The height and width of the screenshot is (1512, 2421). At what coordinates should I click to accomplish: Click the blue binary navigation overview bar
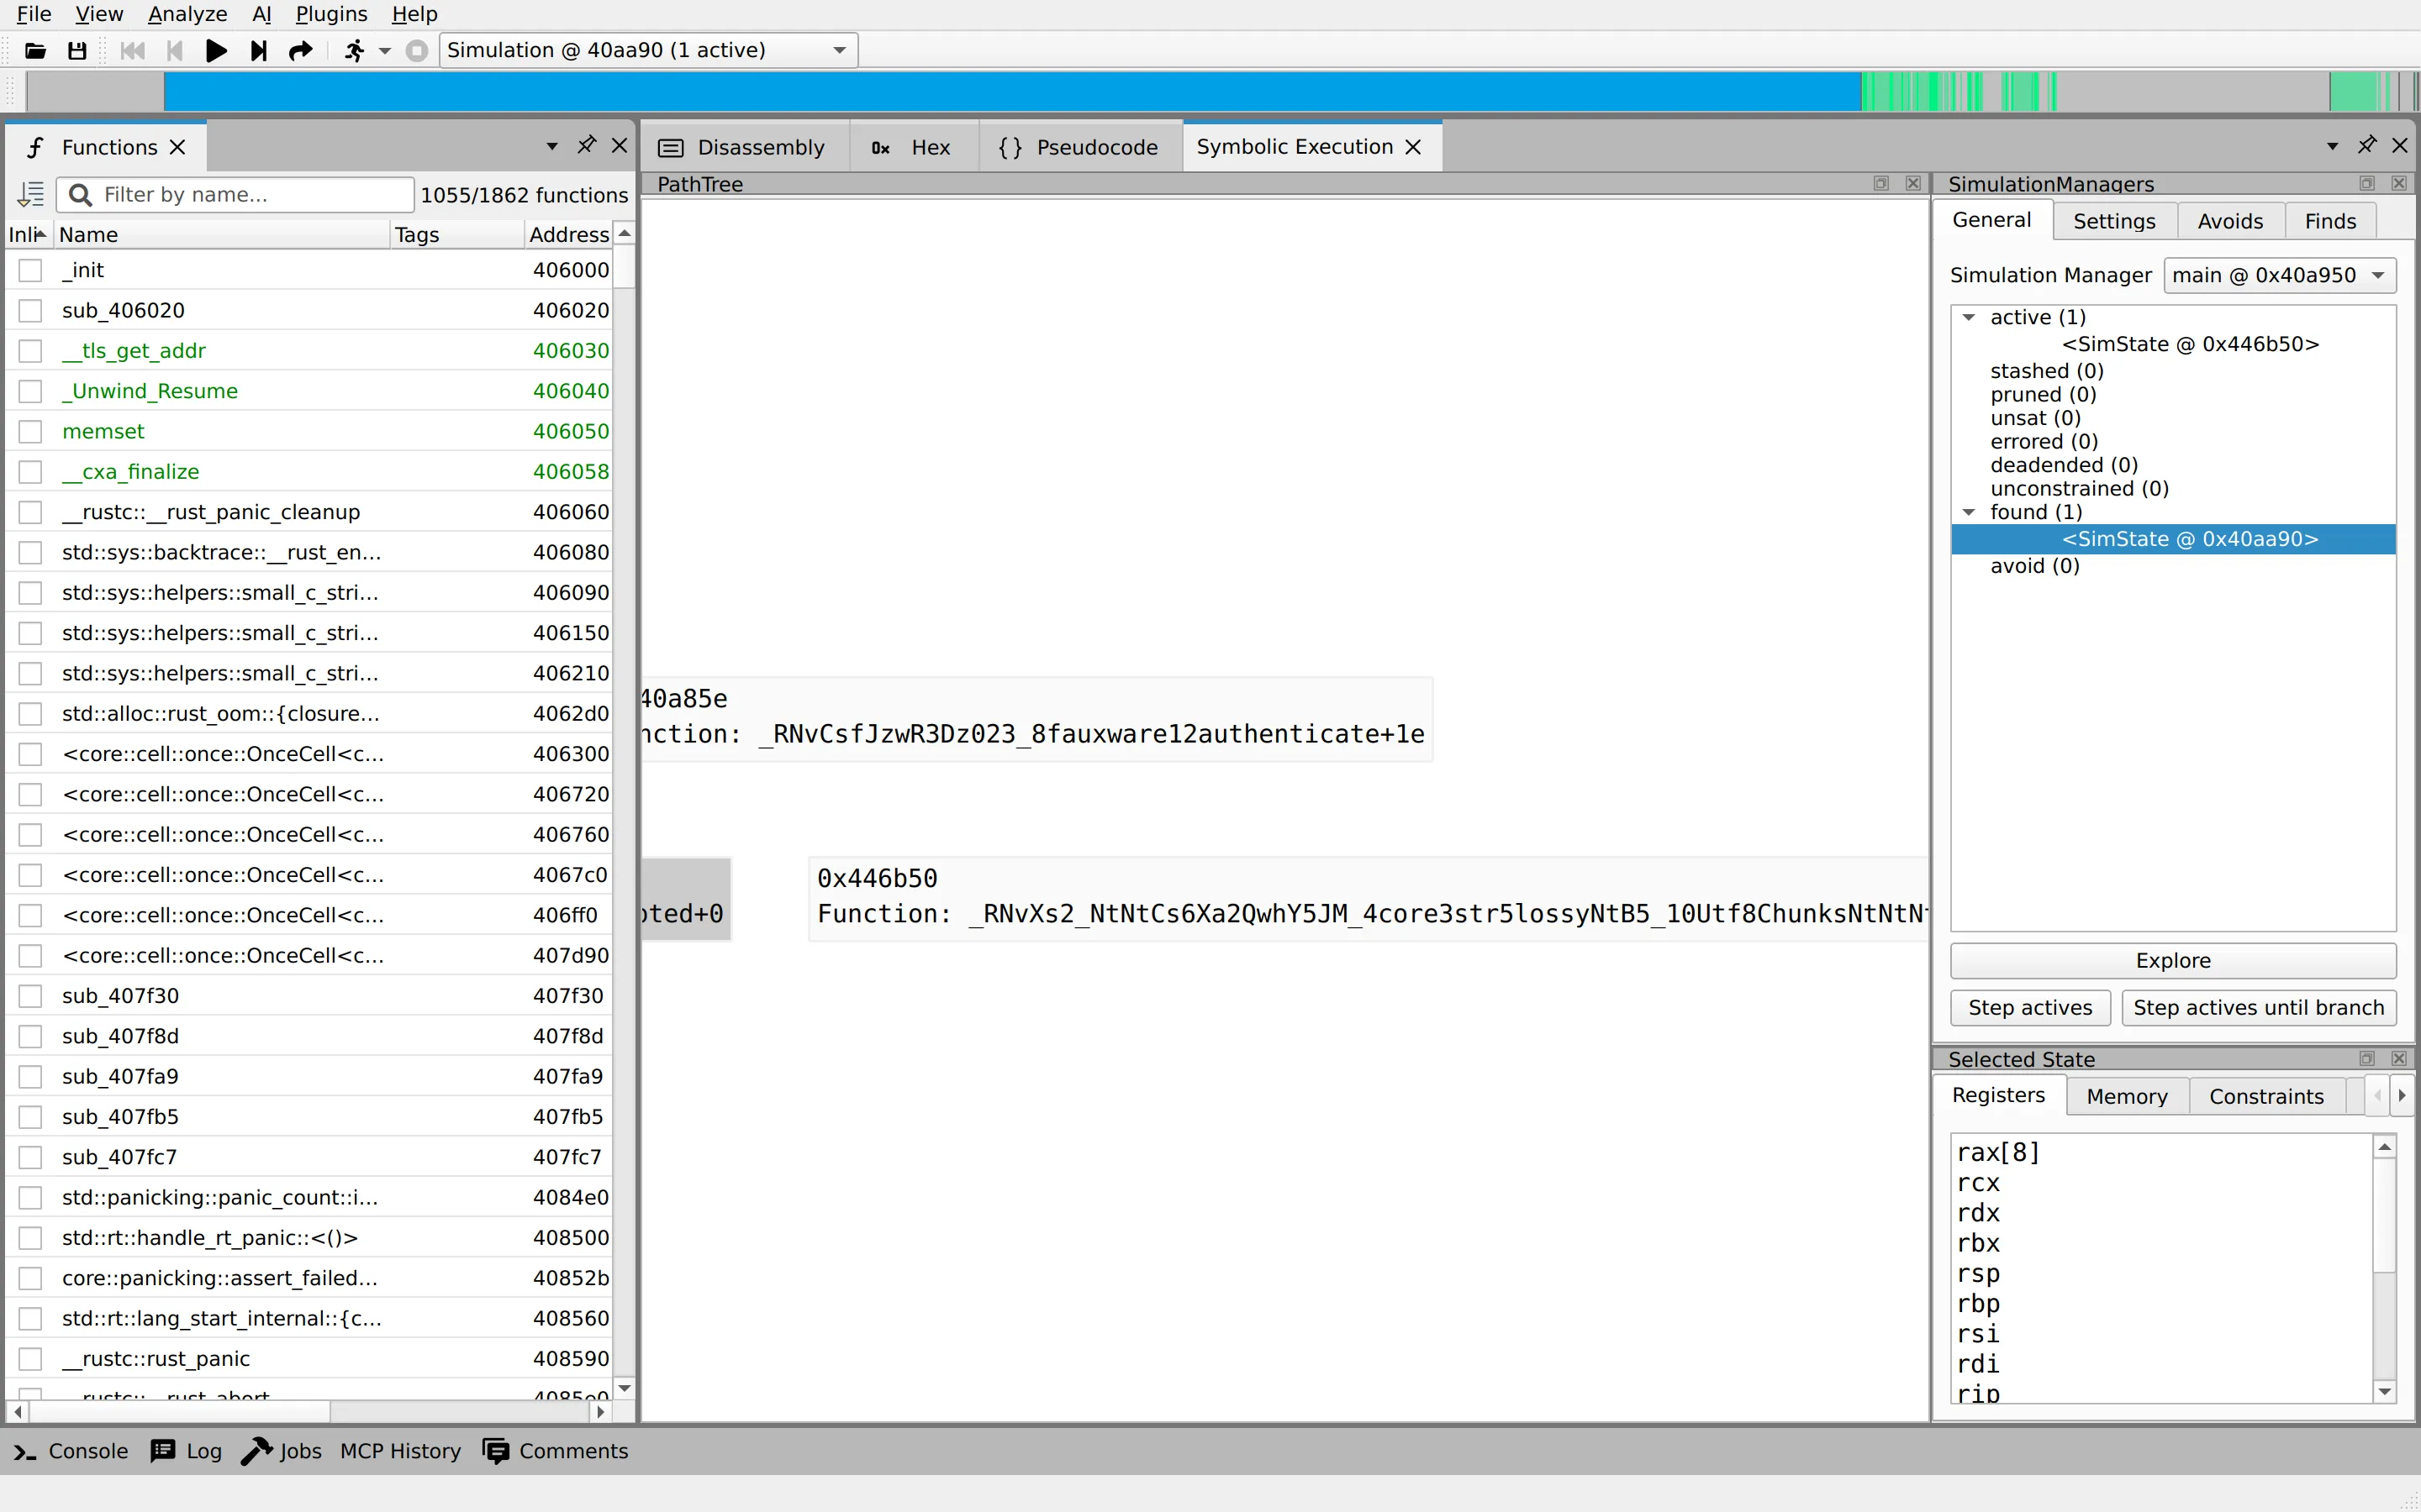pos(1010,92)
